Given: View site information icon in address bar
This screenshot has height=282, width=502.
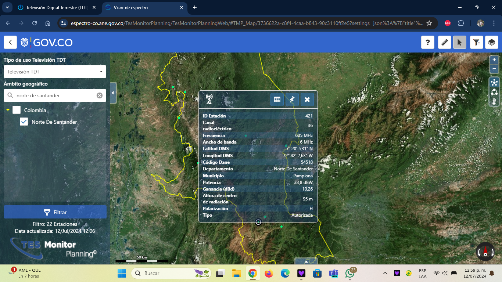Looking at the screenshot, I should (64, 23).
